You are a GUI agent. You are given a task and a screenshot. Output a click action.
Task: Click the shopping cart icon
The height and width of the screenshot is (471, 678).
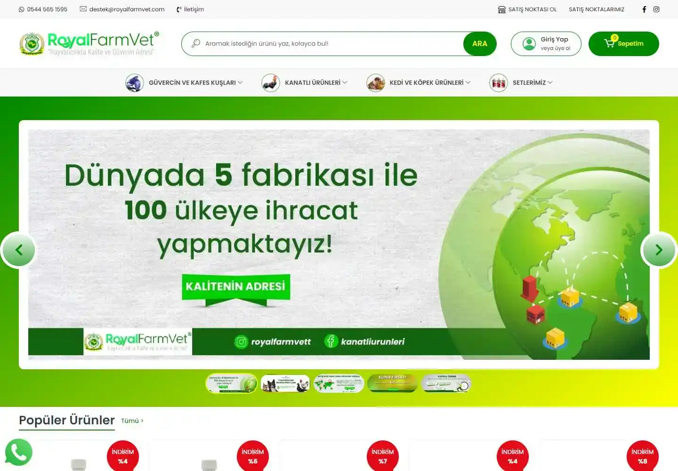click(x=609, y=43)
